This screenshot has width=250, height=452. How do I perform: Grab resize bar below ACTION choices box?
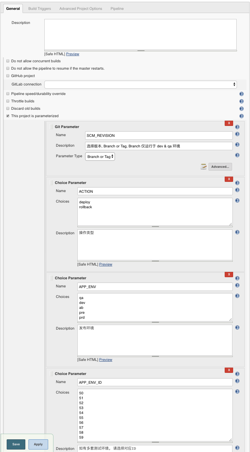[x=155, y=227]
